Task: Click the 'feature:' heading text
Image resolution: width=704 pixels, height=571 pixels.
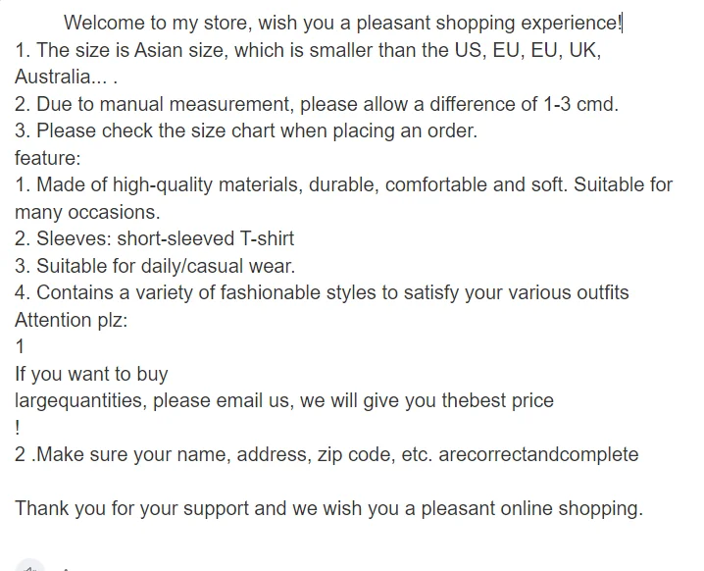Action: pyautogui.click(x=48, y=158)
